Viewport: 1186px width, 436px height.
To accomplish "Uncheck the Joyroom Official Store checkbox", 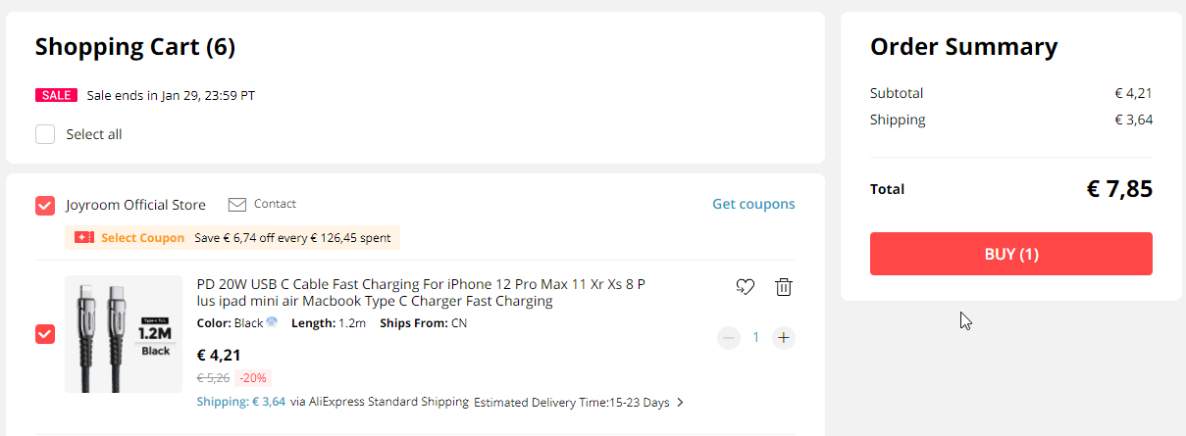I will pos(45,206).
